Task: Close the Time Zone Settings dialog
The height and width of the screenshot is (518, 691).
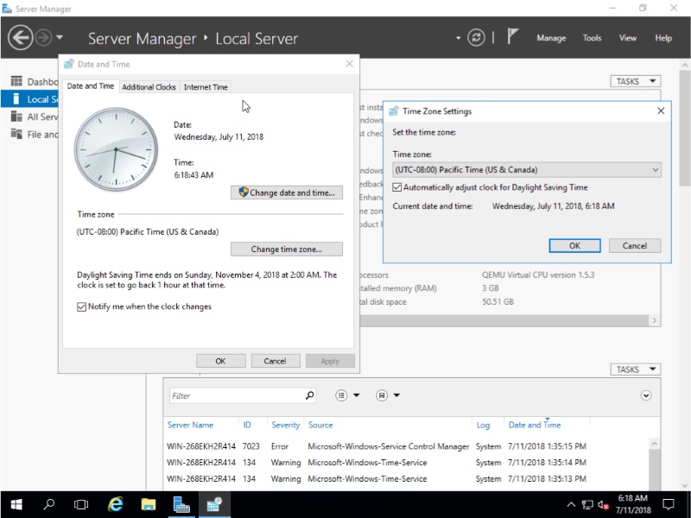Action: tap(661, 111)
